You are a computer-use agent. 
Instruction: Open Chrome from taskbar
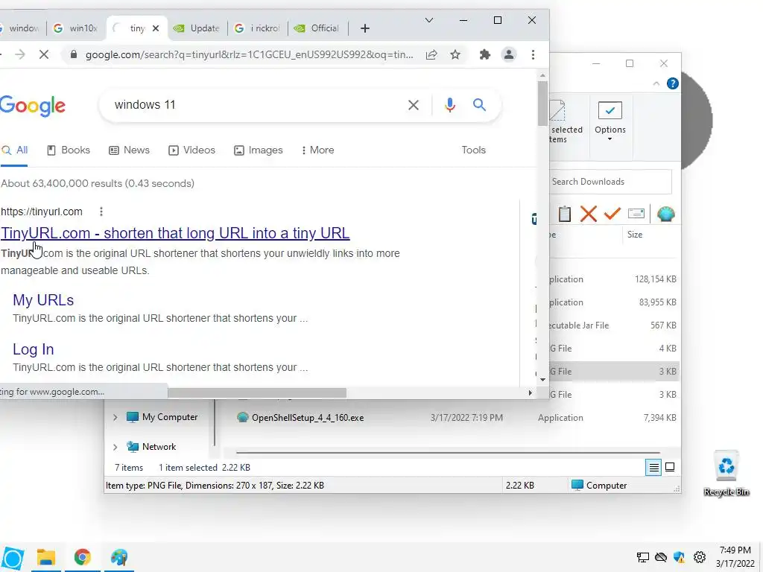pyautogui.click(x=82, y=557)
